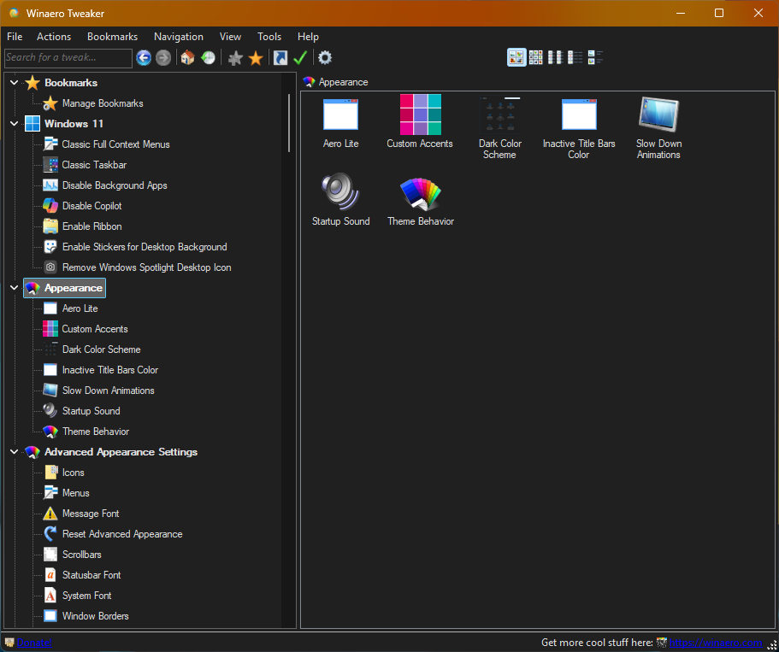This screenshot has height=652, width=779.
Task: Go to the Home page icon
Action: point(187,57)
